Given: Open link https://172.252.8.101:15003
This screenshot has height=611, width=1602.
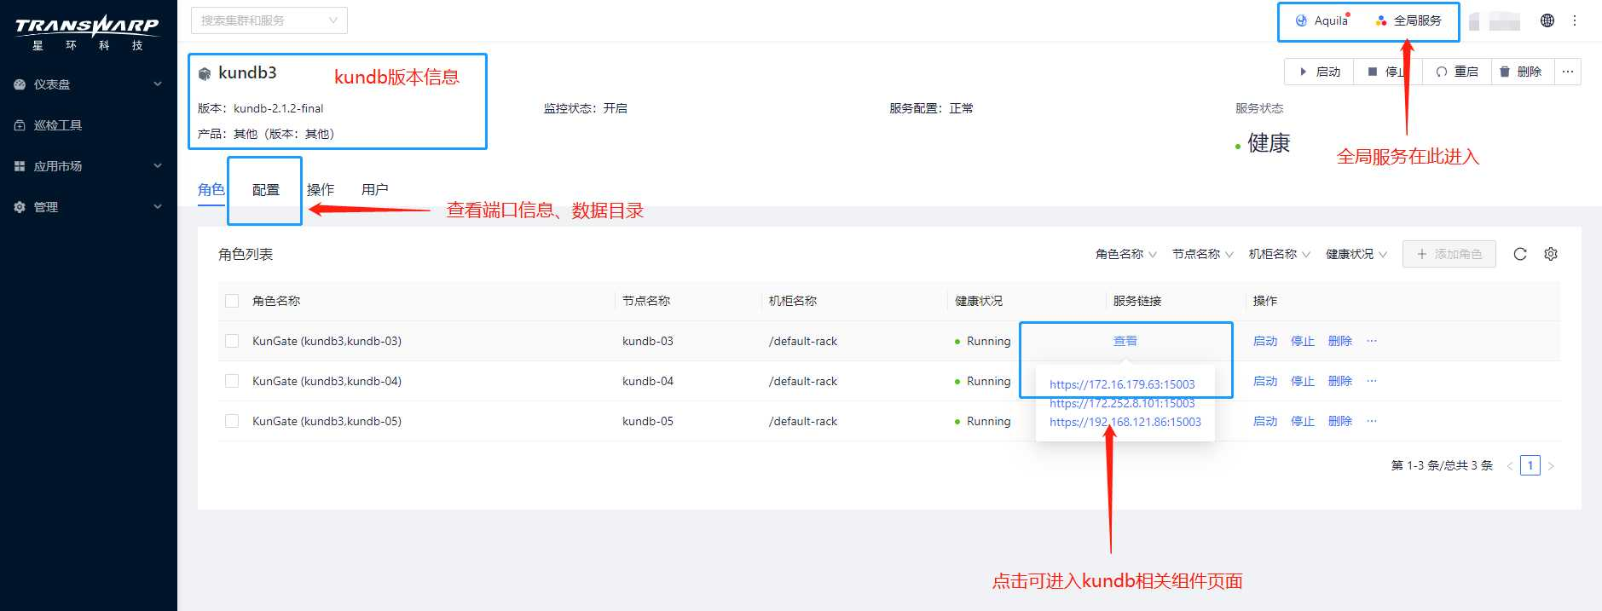Looking at the screenshot, I should (1122, 403).
